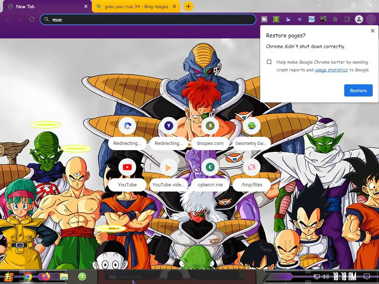Click the 'cybercri.me' shortcut label

click(x=210, y=185)
